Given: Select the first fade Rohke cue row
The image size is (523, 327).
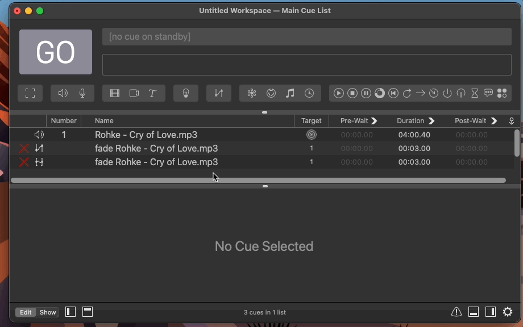Looking at the screenshot, I should [262, 148].
